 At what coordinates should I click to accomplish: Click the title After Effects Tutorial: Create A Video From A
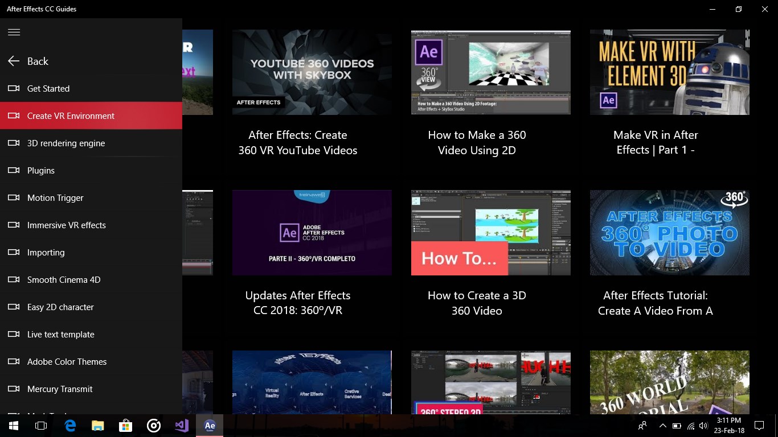(656, 303)
